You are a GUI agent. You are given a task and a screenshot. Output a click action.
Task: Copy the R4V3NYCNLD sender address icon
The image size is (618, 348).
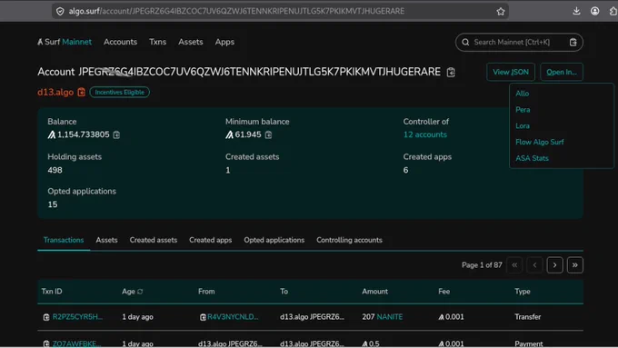pyautogui.click(x=203, y=317)
